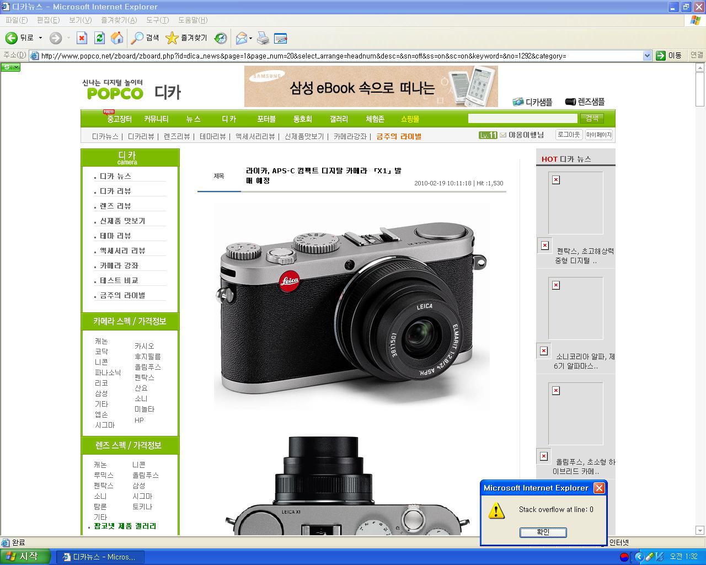Image resolution: width=706 pixels, height=565 pixels.
Task: Click the green toolbar tab at top-left of page
Action: point(10,67)
